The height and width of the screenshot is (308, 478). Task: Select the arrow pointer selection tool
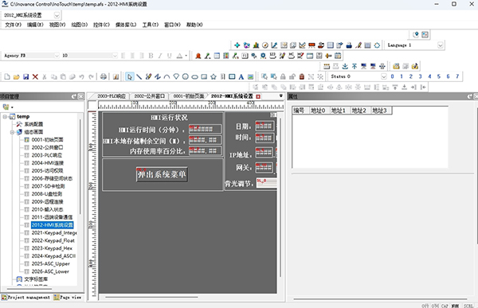click(130, 76)
